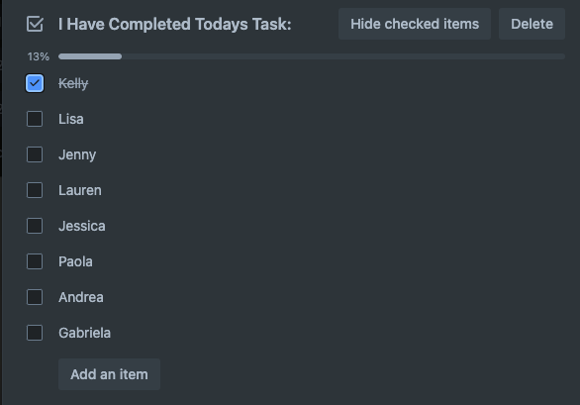Tick the Gabriela checkbox

click(x=35, y=333)
